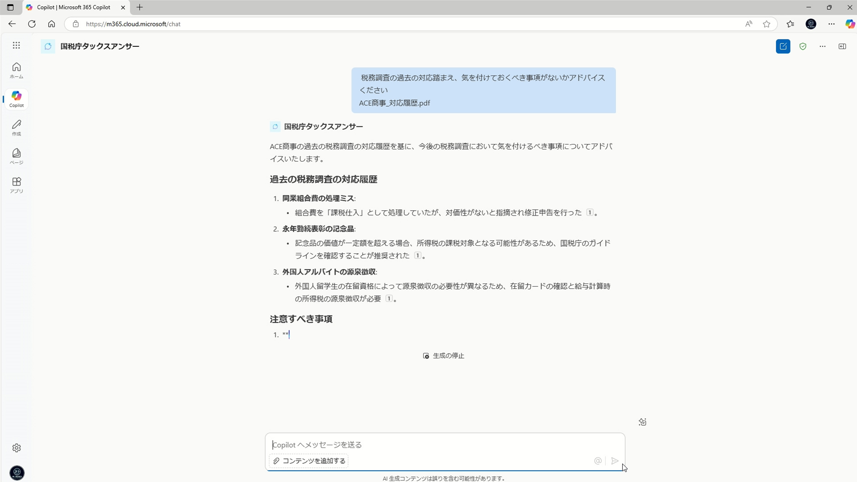Image resolution: width=857 pixels, height=482 pixels.
Task: Click the Read aloud icon in address bar
Action: (749, 24)
